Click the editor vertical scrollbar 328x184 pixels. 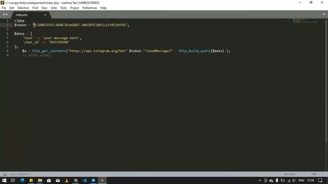pos(326,81)
